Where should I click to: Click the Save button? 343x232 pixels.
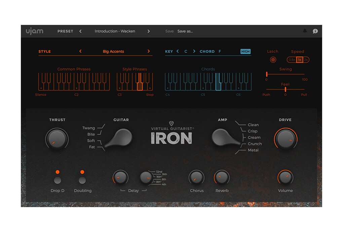(169, 31)
